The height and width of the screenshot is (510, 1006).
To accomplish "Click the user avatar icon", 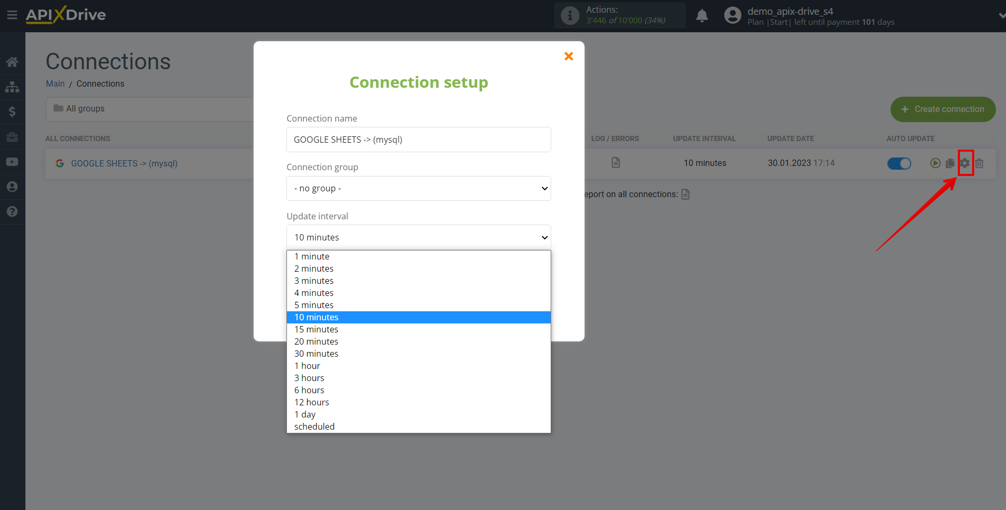I will pos(733,15).
